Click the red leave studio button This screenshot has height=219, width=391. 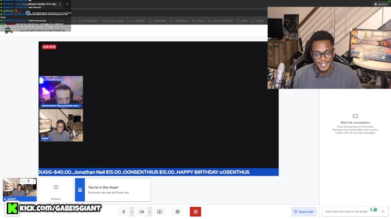[195, 212]
